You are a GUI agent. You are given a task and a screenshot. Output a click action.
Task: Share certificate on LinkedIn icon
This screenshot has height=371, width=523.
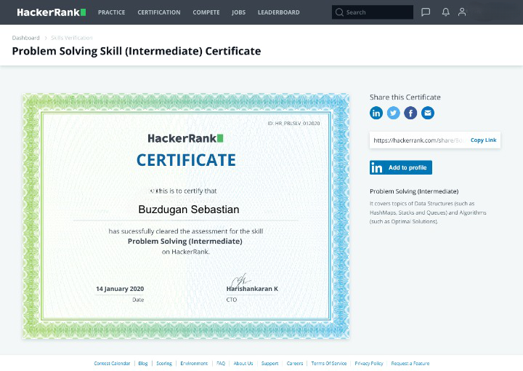point(376,113)
